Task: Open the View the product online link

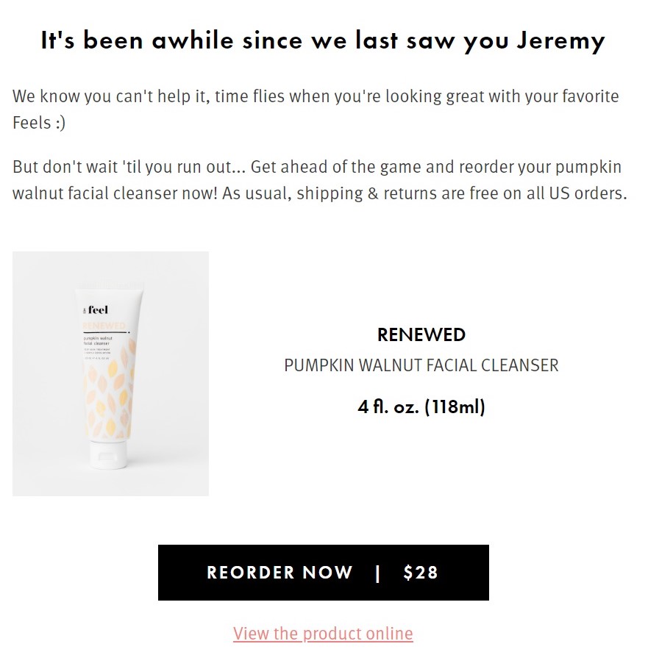Action: coord(323,634)
